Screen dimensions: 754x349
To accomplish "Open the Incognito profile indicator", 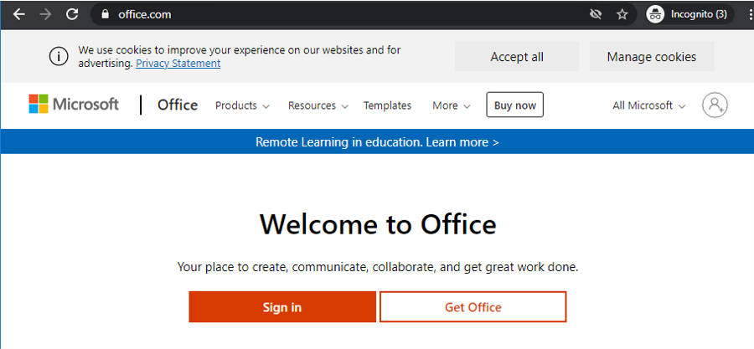I will pos(690,14).
